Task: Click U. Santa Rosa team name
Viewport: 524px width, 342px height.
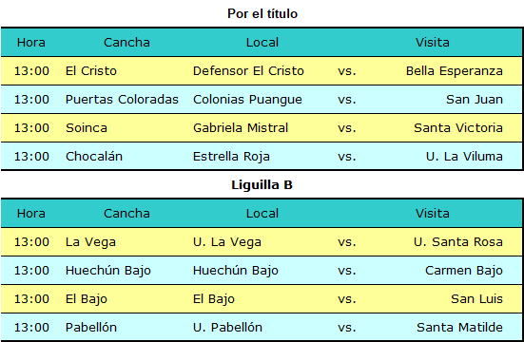Action: point(458,242)
